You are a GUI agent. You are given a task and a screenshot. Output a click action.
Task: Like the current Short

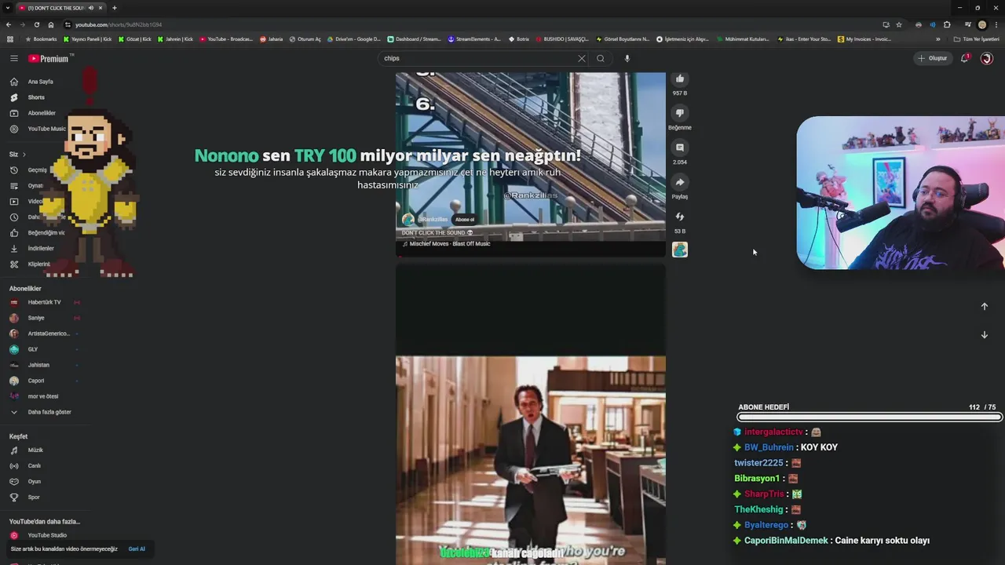click(680, 79)
